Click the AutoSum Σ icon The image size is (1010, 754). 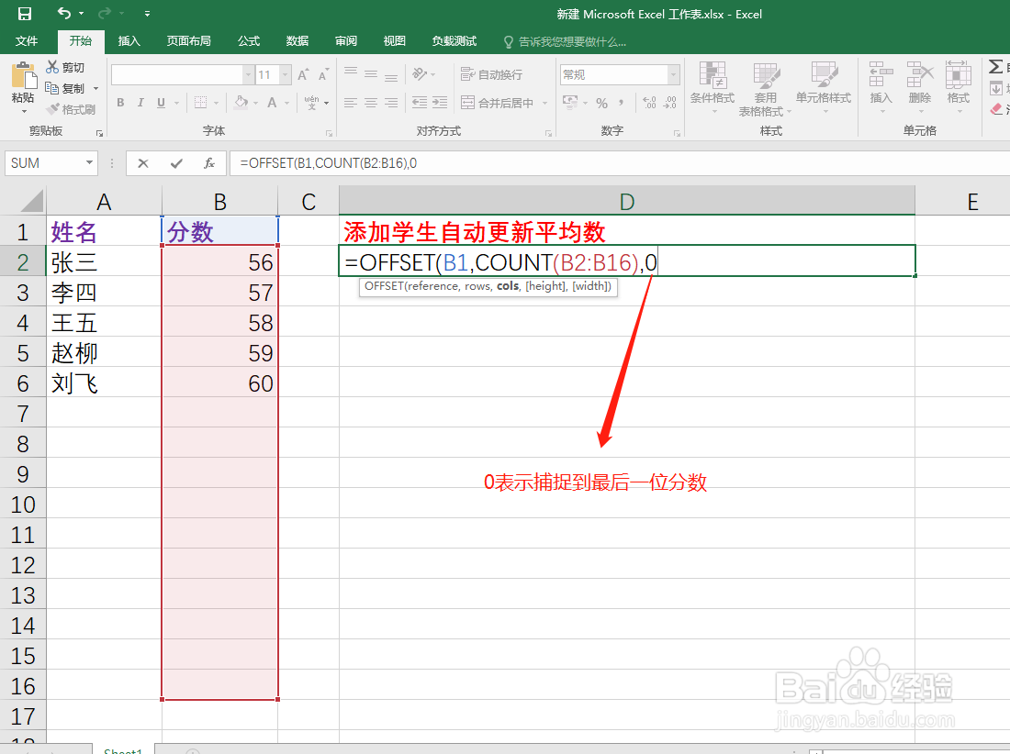click(x=997, y=65)
